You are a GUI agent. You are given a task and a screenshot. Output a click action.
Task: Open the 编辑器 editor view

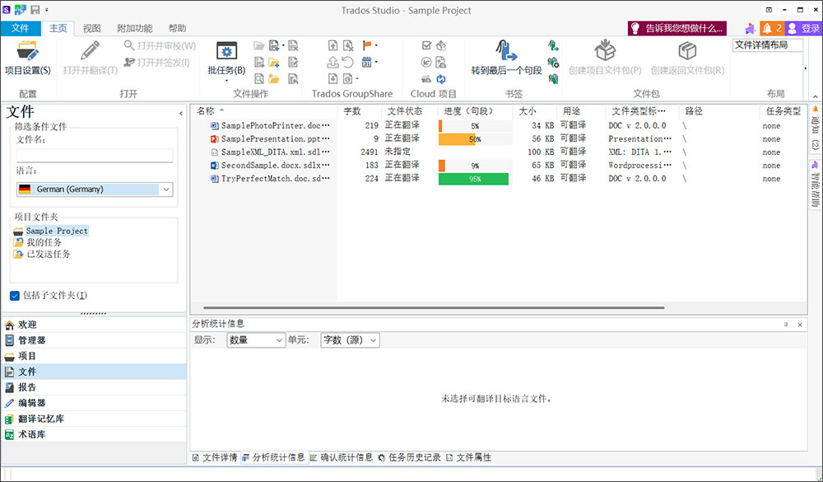[x=94, y=403]
